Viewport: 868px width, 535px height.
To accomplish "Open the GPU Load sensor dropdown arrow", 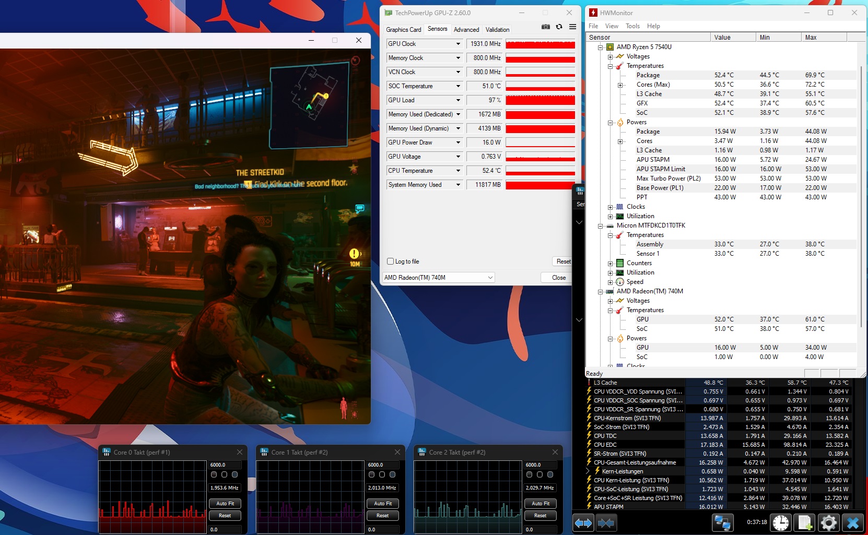I will click(458, 100).
